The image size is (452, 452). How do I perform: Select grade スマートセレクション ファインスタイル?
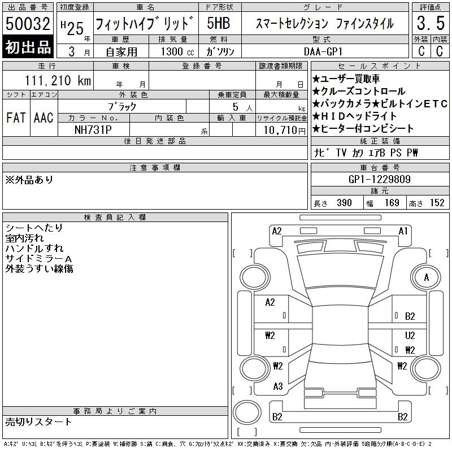tap(324, 23)
